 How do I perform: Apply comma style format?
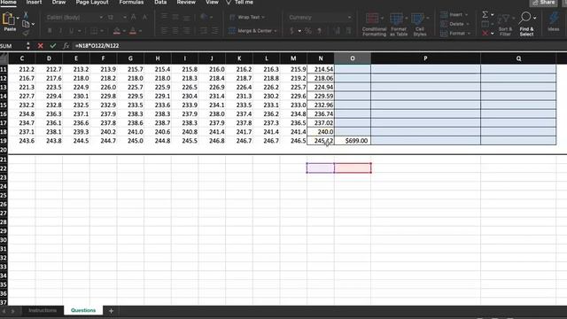coord(319,31)
